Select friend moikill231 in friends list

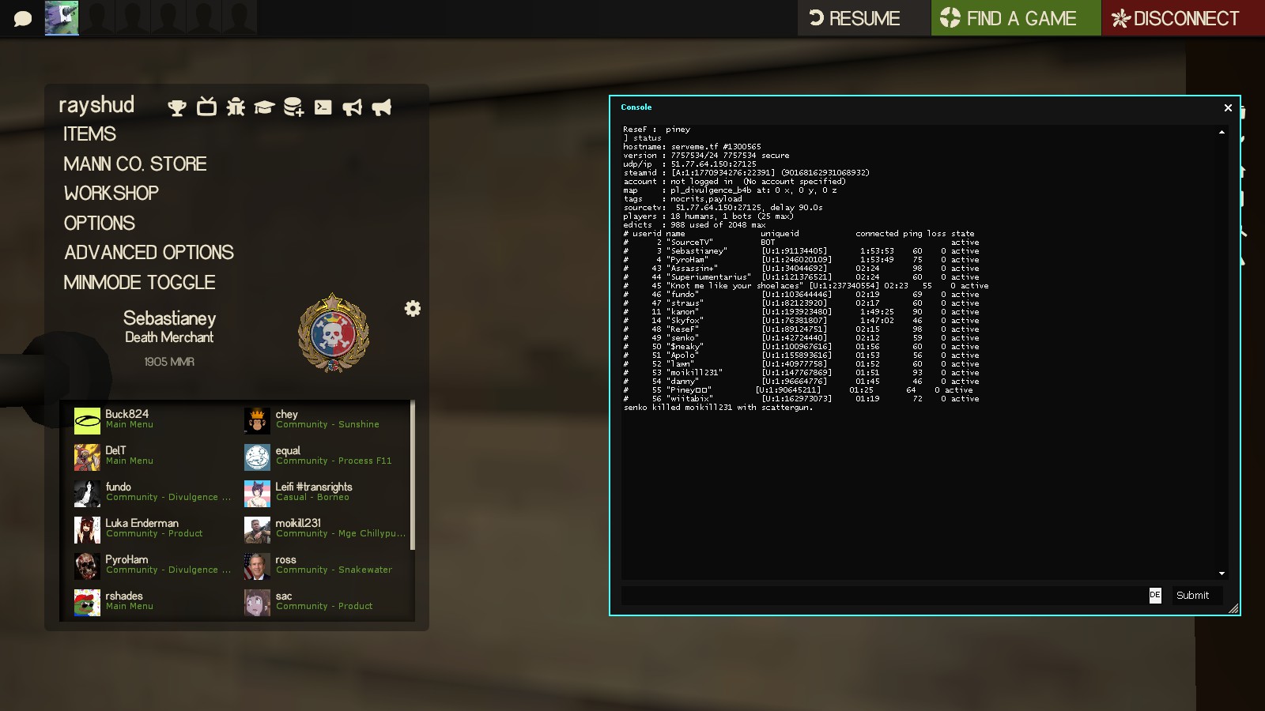pyautogui.click(x=324, y=530)
